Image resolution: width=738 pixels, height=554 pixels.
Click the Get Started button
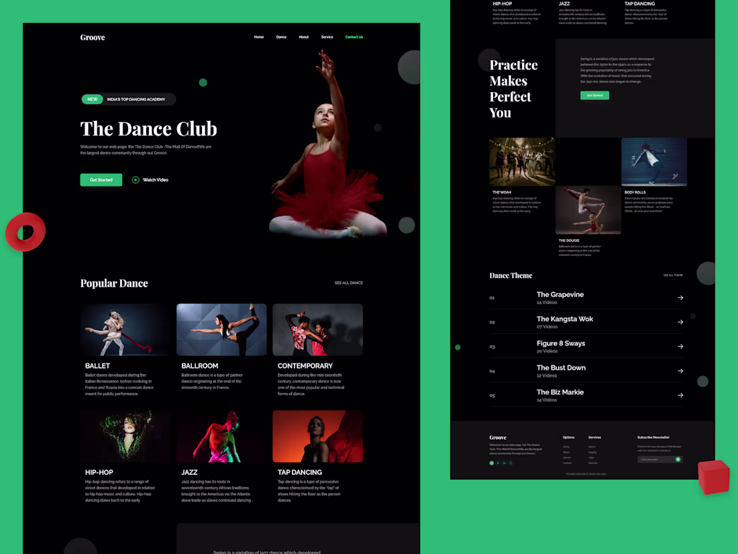tap(101, 179)
